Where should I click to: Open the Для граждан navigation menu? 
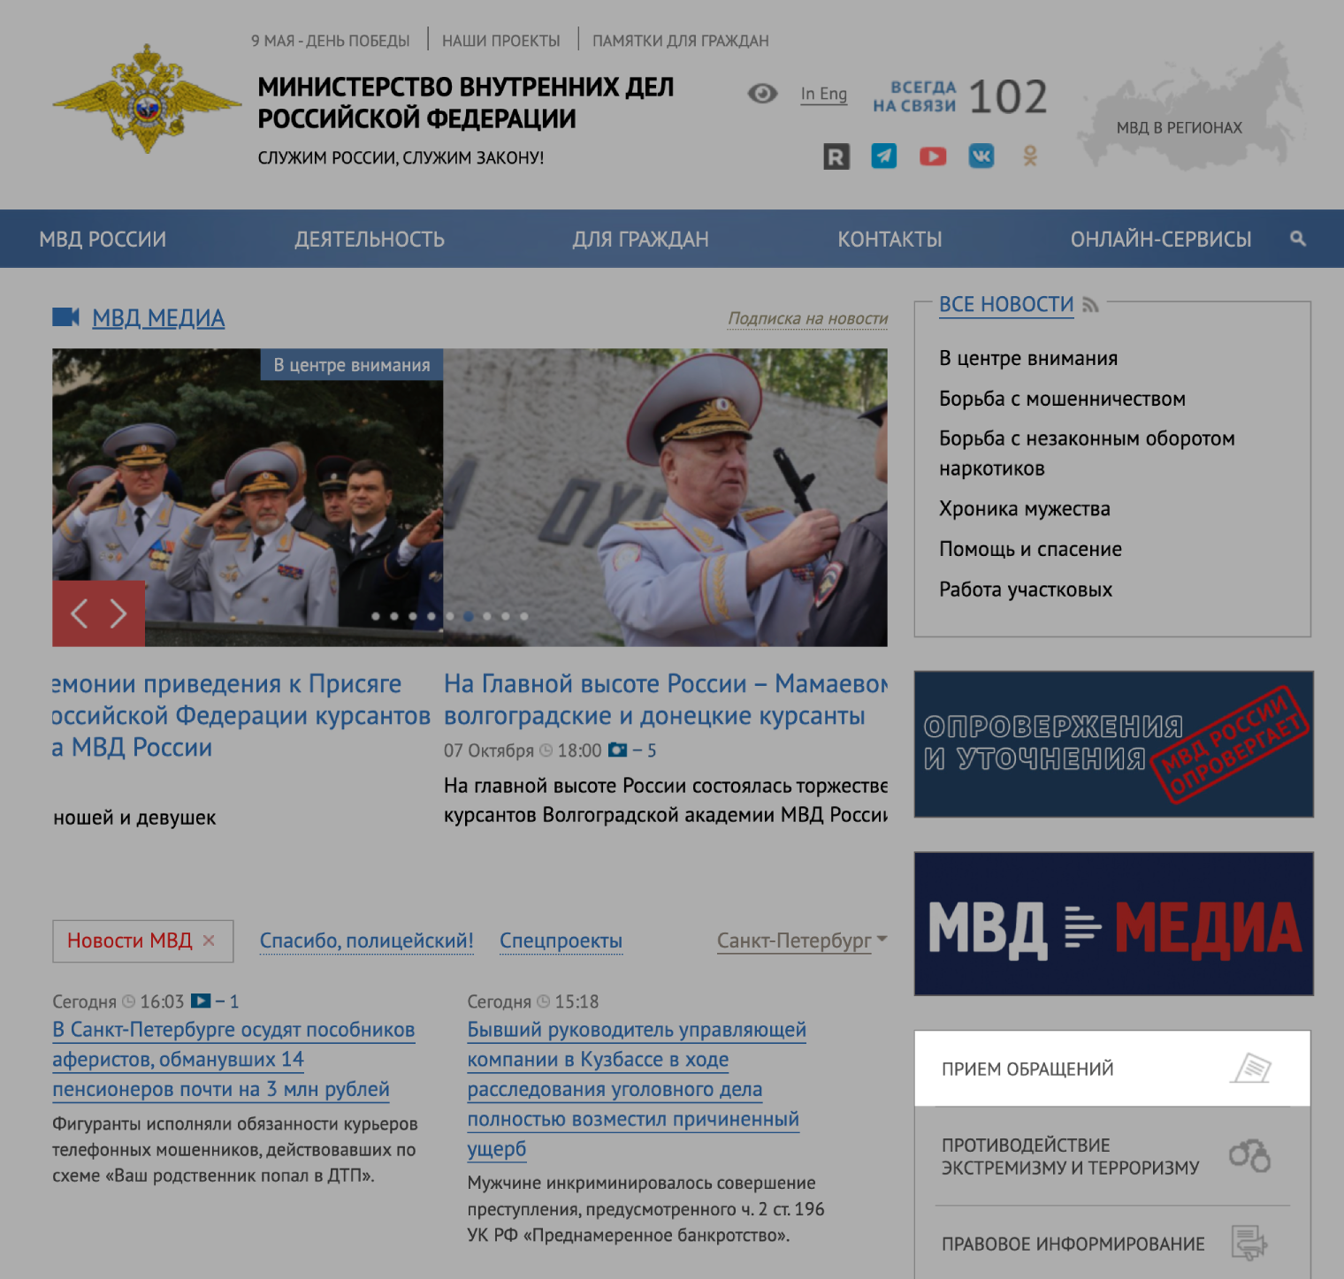pyautogui.click(x=640, y=239)
